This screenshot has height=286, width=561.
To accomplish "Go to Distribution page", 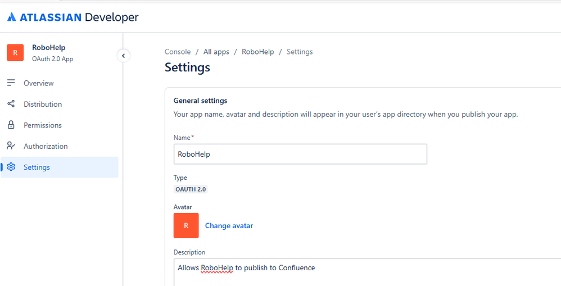I will [43, 104].
